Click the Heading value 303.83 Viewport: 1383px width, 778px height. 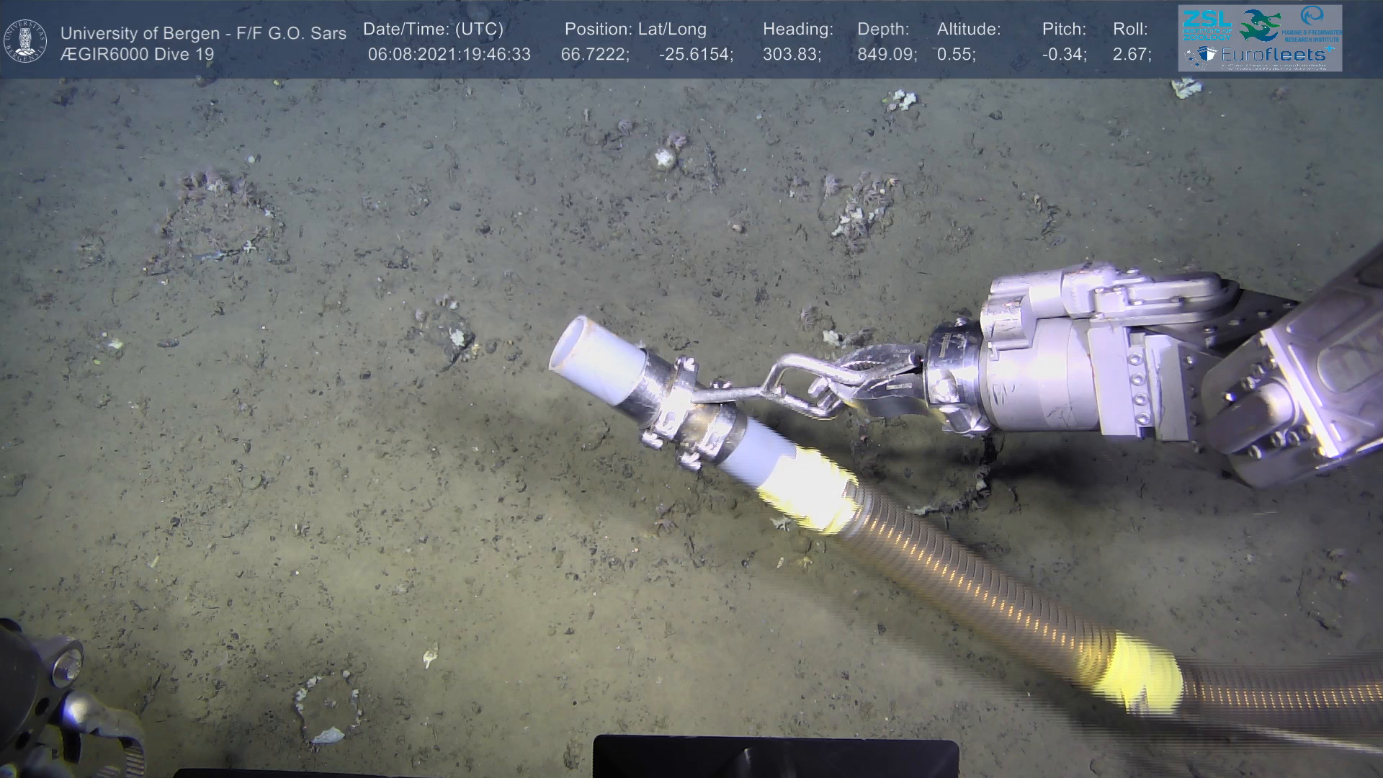(x=792, y=54)
